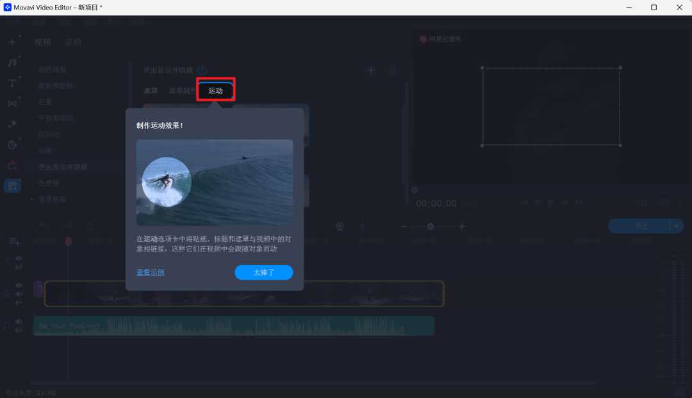Click the bottom-right handle of the preview frame
Image resolution: width=692 pixels, height=398 pixels.
pos(620,145)
